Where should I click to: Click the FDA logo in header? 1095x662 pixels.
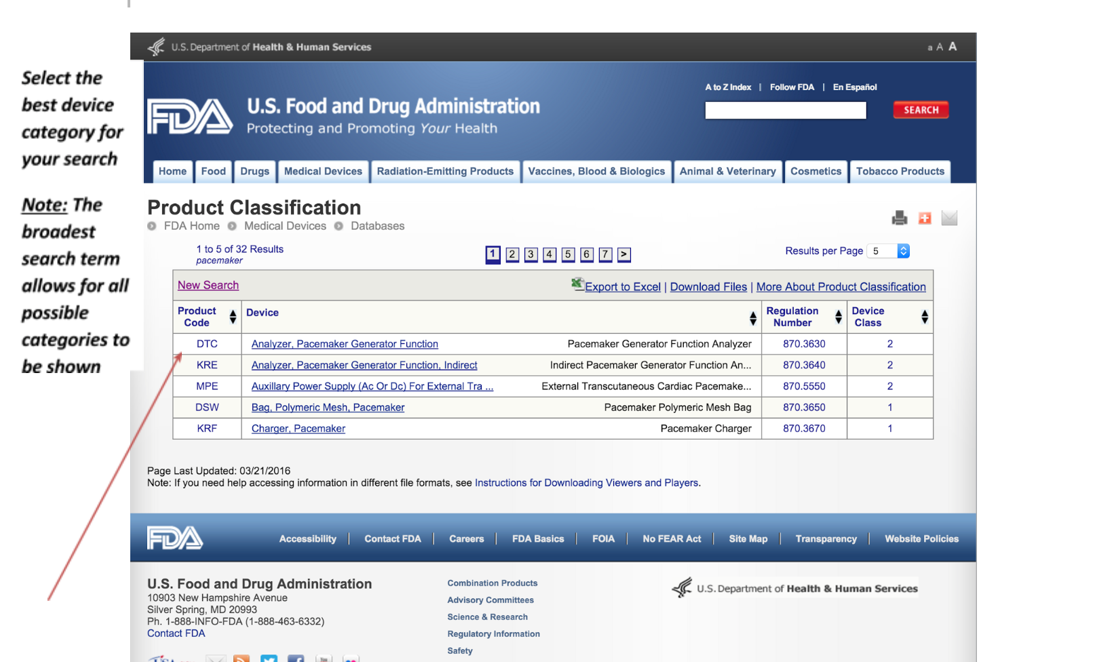coord(190,116)
